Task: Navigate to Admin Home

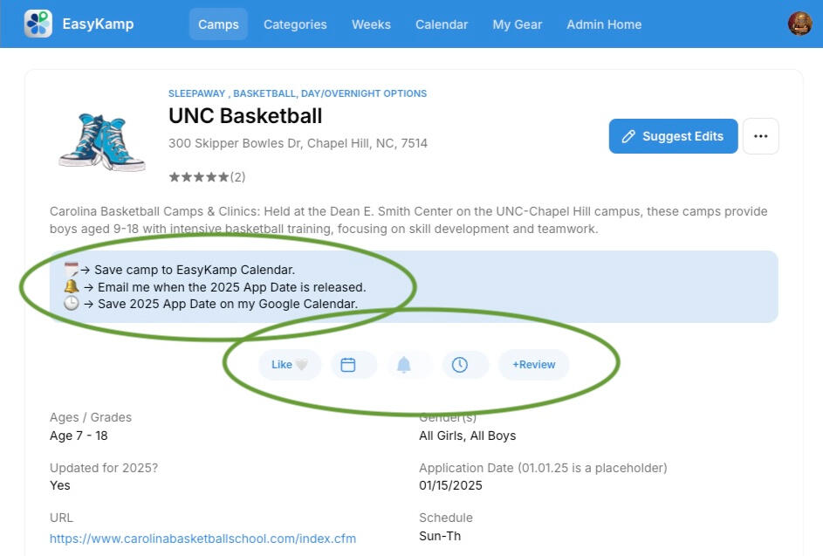Action: (x=604, y=24)
